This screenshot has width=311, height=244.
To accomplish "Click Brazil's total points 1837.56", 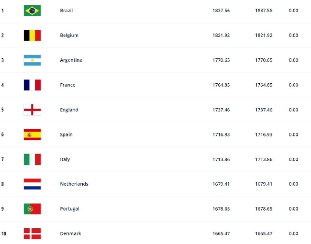I will (x=221, y=11).
